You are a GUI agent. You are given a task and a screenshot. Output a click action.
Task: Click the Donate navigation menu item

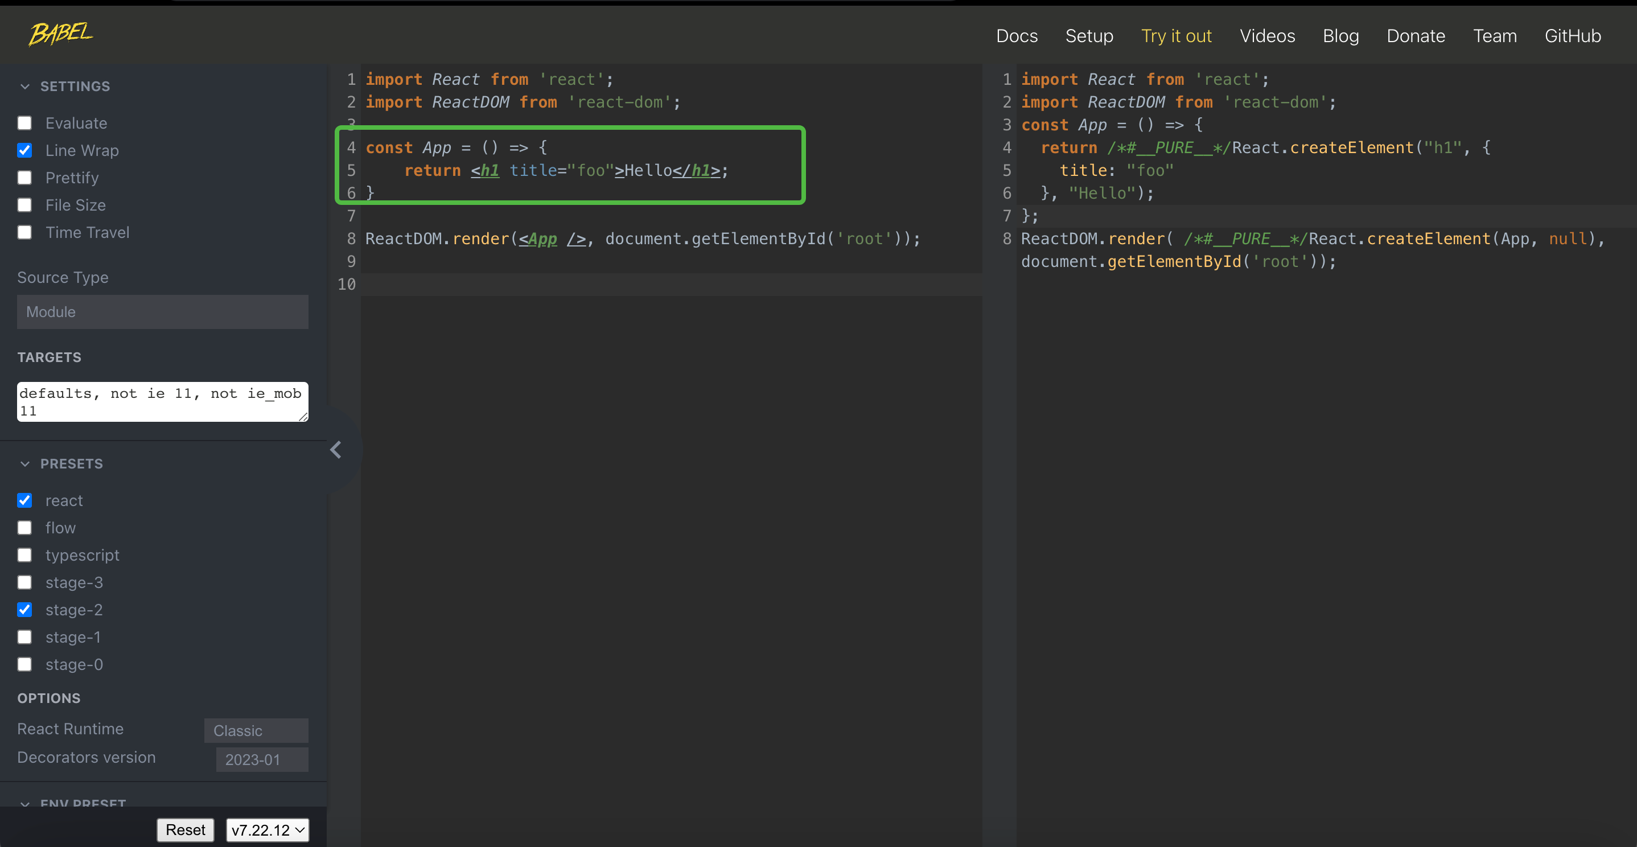[1416, 36]
